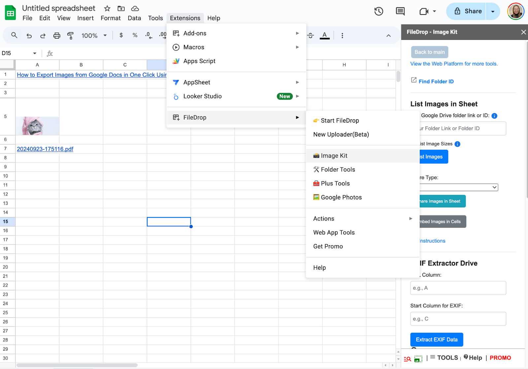
Task: Print the spreadsheet
Action: 57,36
